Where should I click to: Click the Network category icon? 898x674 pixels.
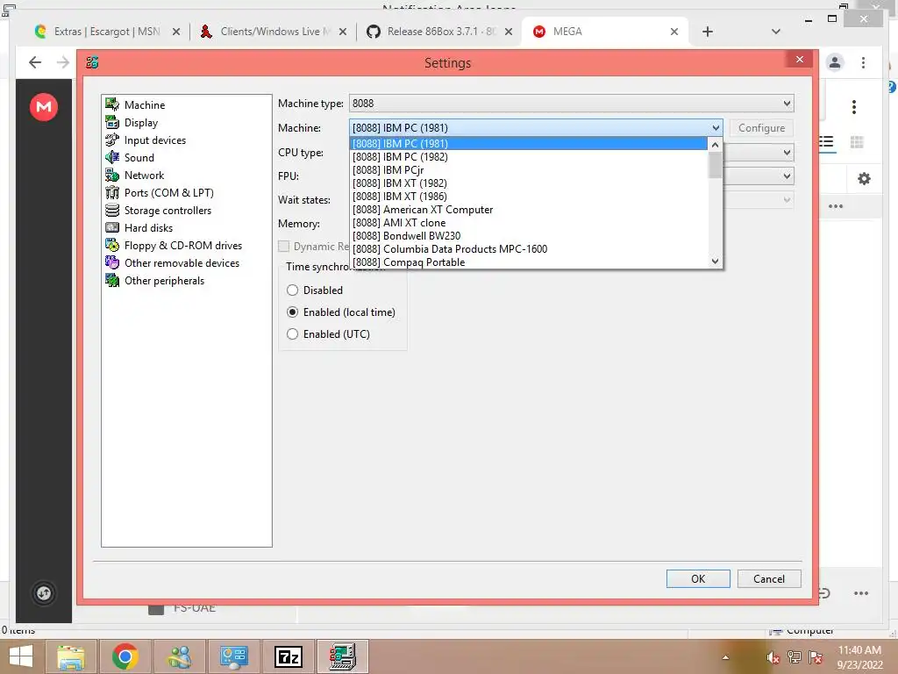point(112,175)
